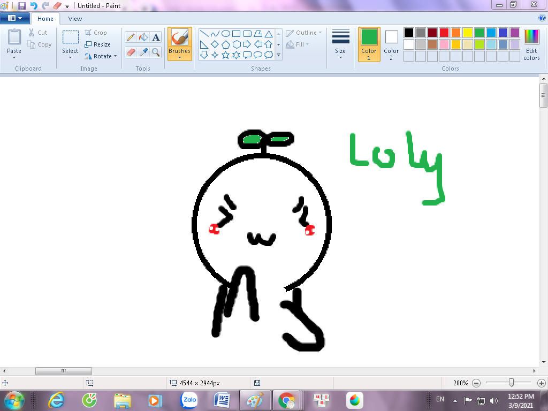Click the Paint Help question mark icon
This screenshot has height=411, width=548.
(x=542, y=18)
